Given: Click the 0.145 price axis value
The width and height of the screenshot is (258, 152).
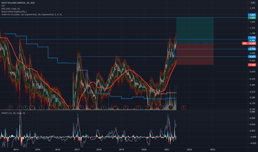Looking at the screenshot, I should click(x=252, y=109).
